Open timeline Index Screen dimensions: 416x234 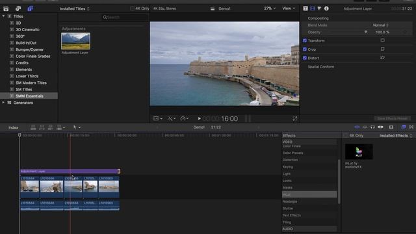pos(13,127)
